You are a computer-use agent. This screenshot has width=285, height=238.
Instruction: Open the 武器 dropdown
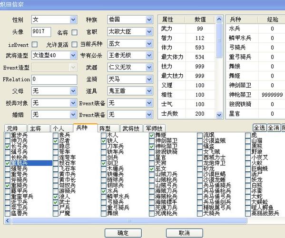(x=149, y=68)
